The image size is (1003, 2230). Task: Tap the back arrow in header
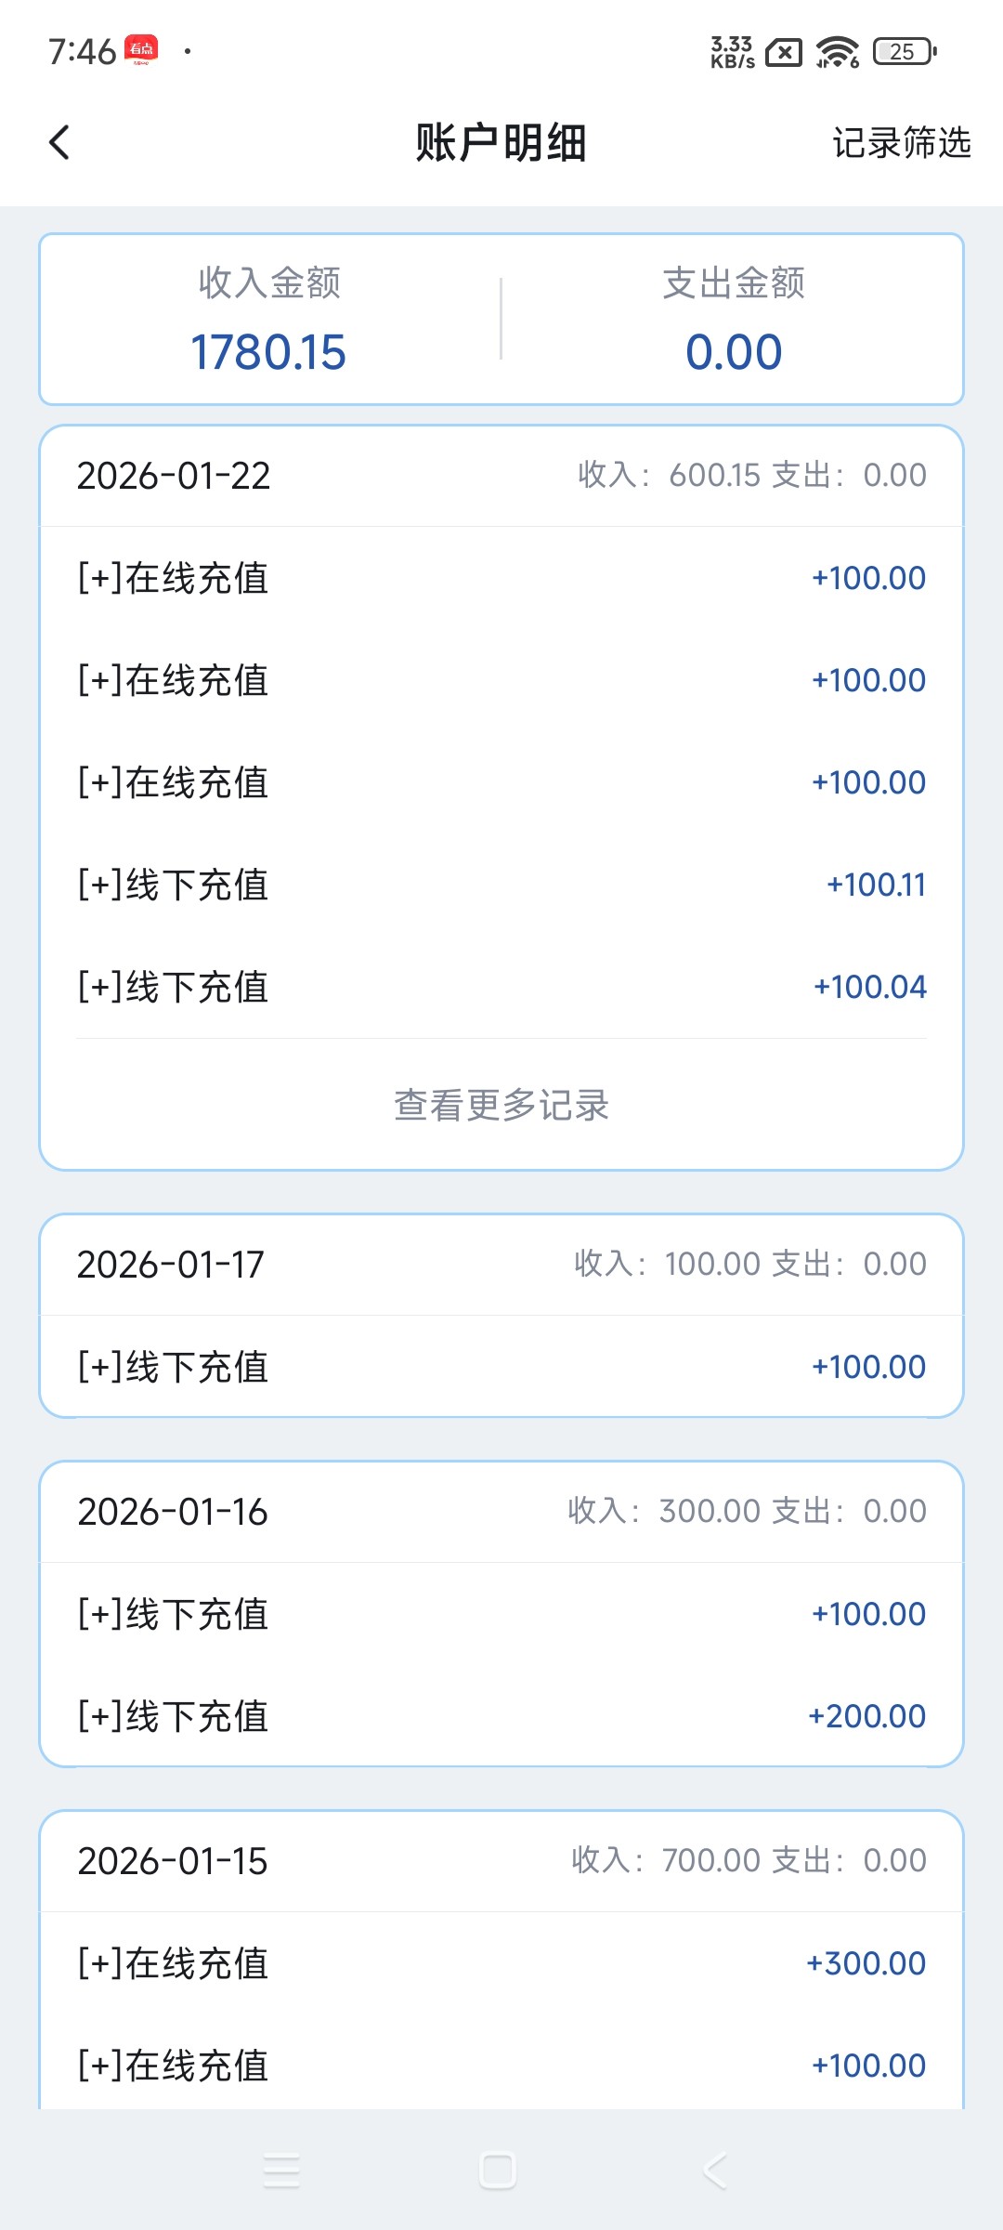[x=59, y=143]
